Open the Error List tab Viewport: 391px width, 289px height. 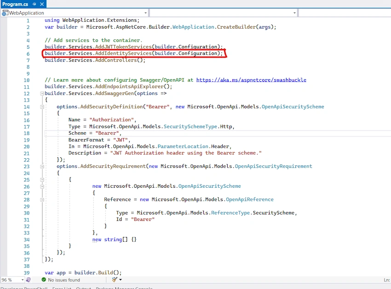click(62, 288)
